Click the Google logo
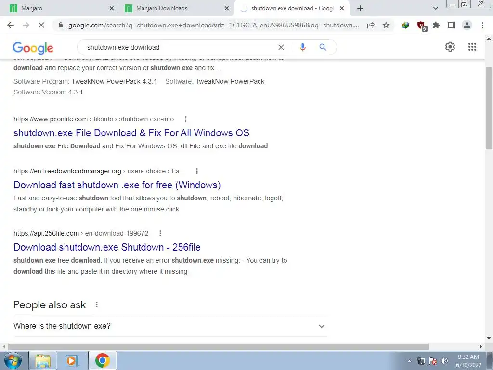This screenshot has height=370, width=493. [33, 48]
